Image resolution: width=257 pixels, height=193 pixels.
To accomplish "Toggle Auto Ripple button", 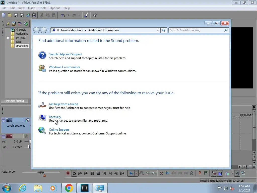I will click(227, 173).
